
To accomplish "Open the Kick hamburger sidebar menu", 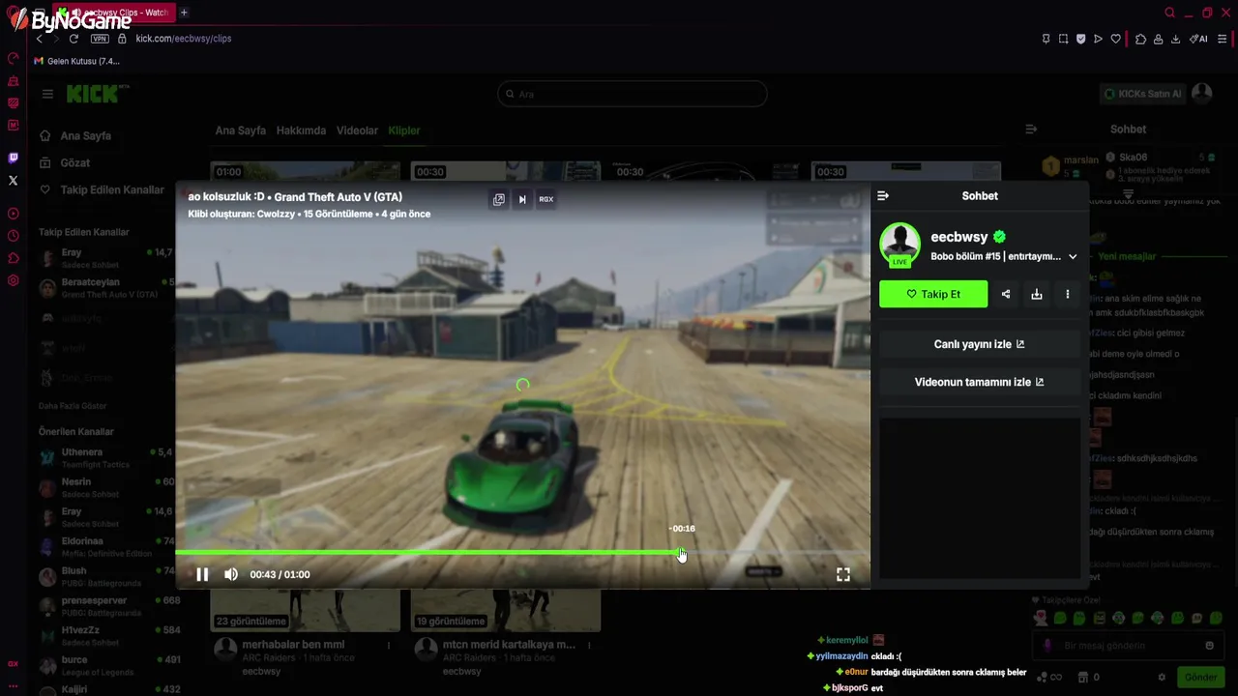I will coord(47,94).
